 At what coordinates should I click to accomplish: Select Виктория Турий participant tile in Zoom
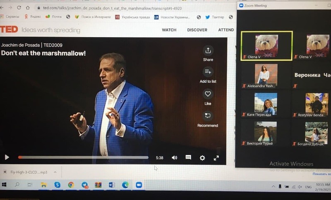[266, 133]
